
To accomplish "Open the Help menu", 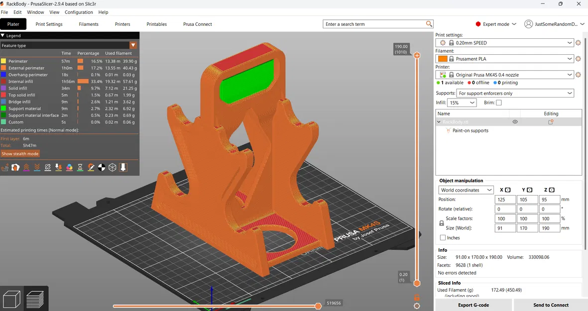I will tap(103, 12).
